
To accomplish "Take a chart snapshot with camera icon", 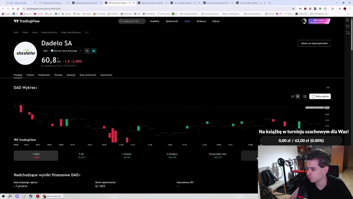I will point(305,96).
